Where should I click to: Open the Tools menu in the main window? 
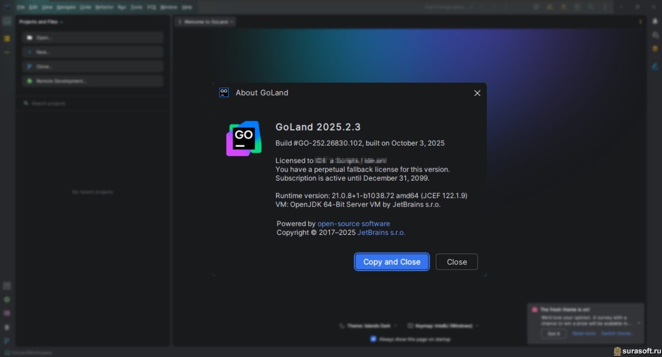pos(136,7)
